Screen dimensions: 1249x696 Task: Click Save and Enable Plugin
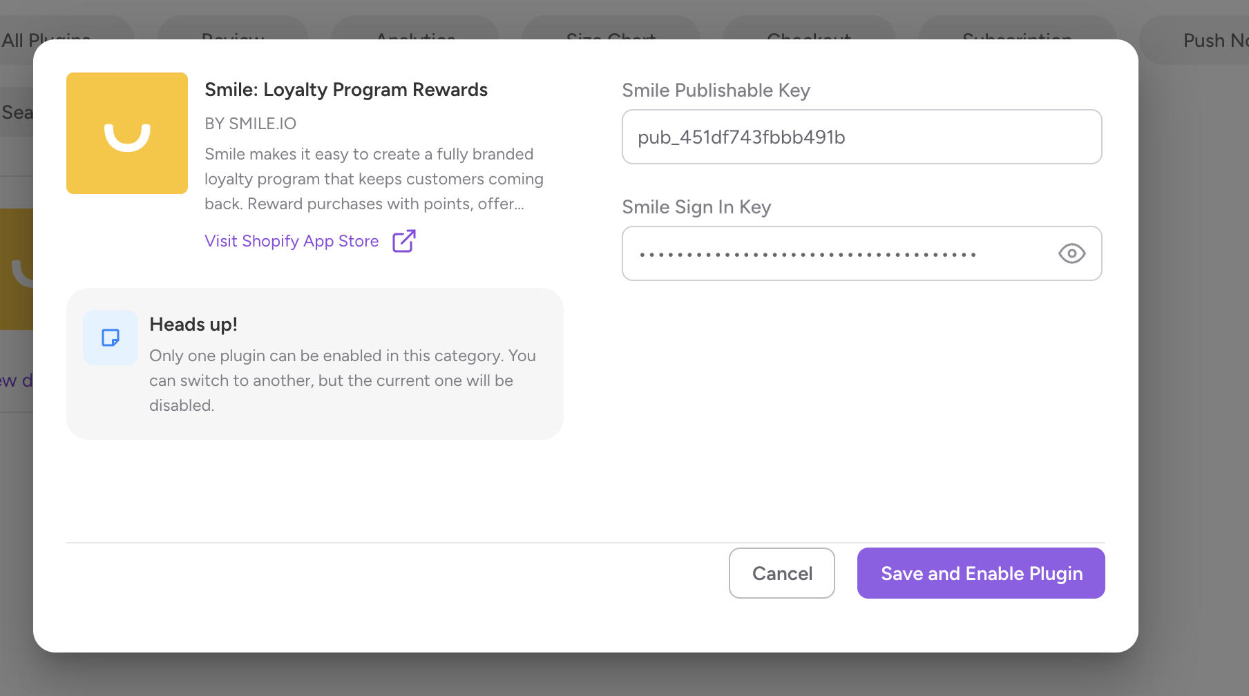[981, 573]
